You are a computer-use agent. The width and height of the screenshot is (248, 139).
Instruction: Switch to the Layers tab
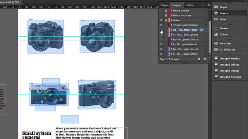click(x=176, y=5)
